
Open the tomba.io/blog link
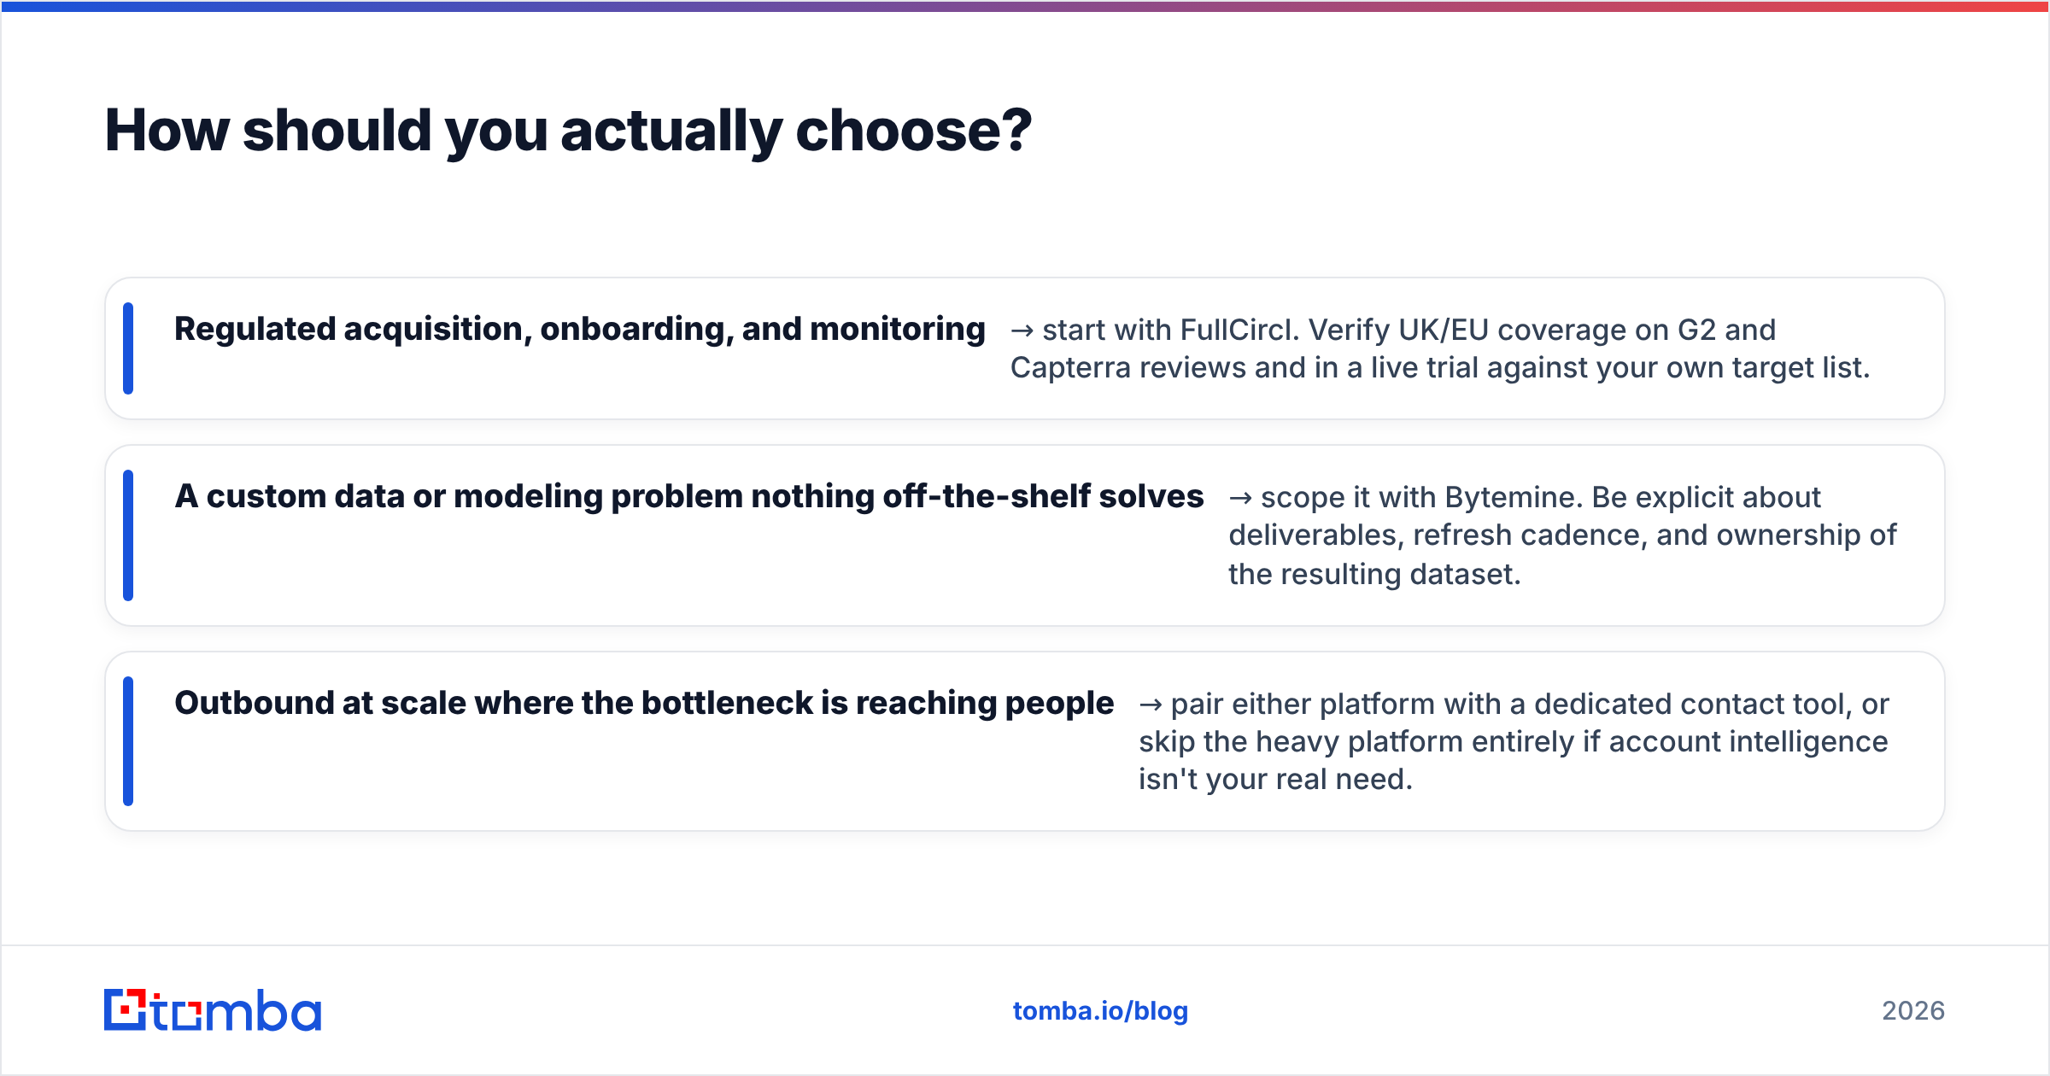(x=1100, y=1011)
